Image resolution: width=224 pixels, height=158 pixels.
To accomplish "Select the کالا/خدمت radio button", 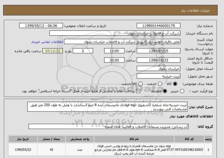I will click(x=140, y=84).
